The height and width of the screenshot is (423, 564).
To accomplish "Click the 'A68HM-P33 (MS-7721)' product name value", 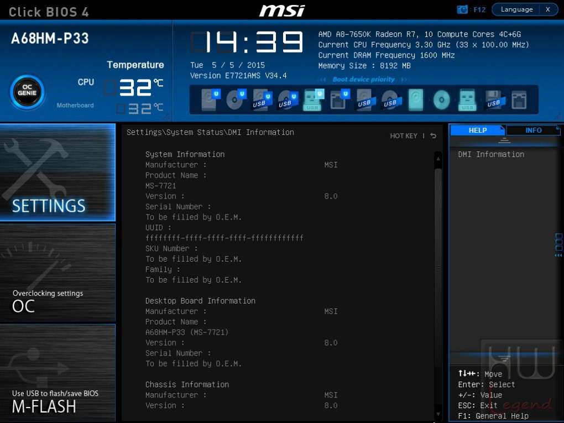I will [x=187, y=332].
